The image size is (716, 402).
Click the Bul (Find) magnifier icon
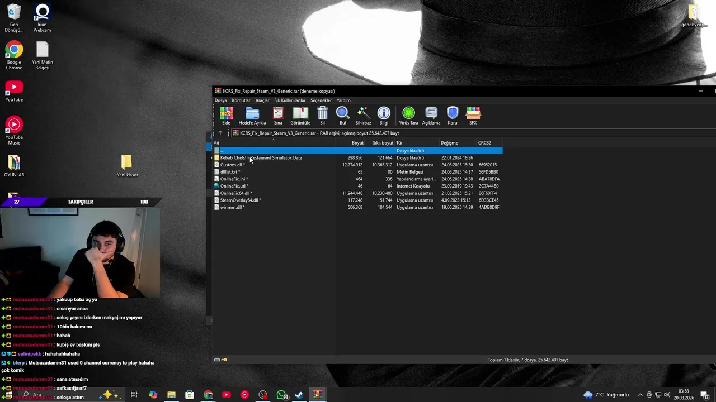pos(343,116)
